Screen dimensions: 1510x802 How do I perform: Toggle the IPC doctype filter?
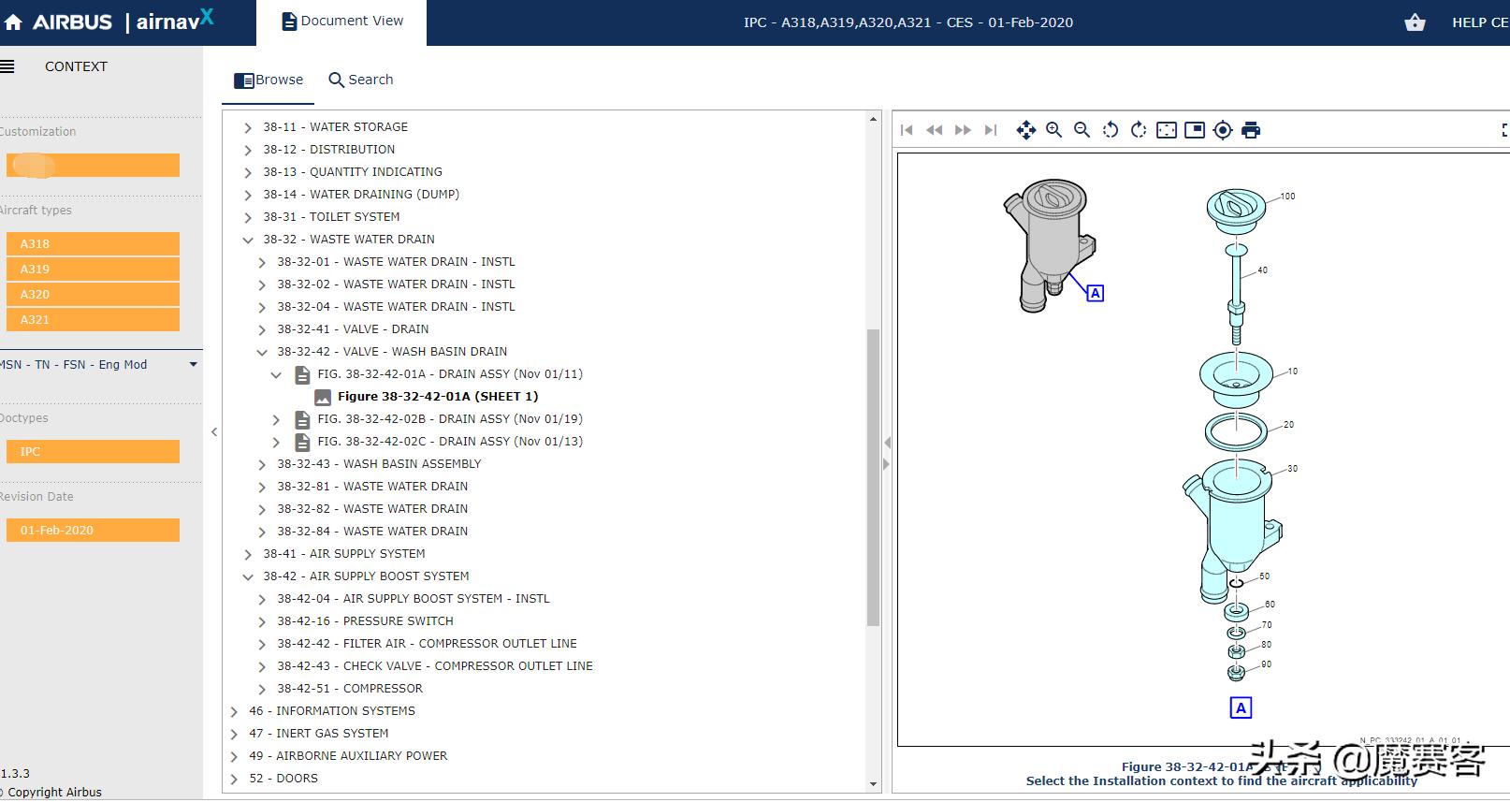93,451
